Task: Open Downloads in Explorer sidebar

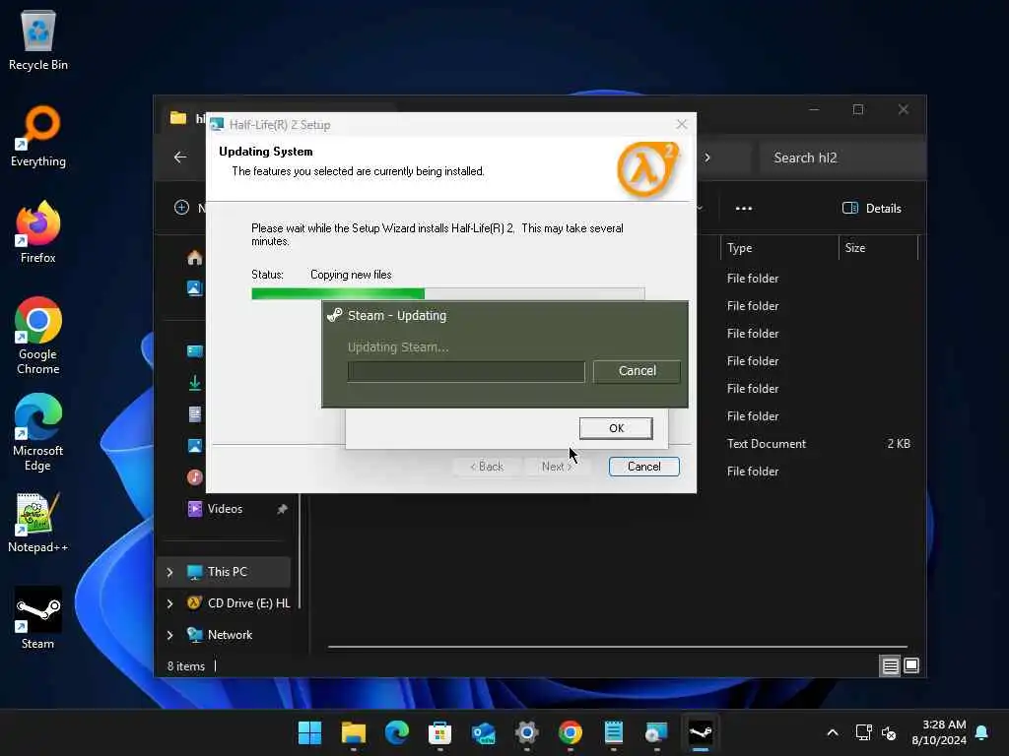Action: pyautogui.click(x=194, y=383)
